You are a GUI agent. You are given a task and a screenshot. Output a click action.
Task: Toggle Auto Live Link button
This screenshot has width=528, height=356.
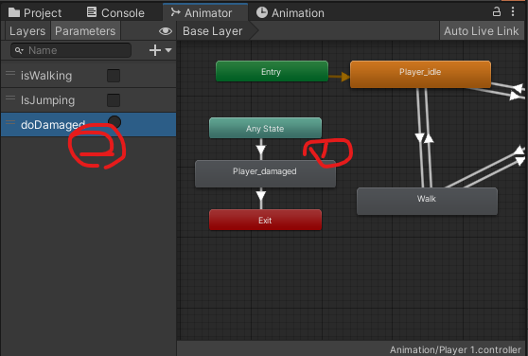coord(482,31)
